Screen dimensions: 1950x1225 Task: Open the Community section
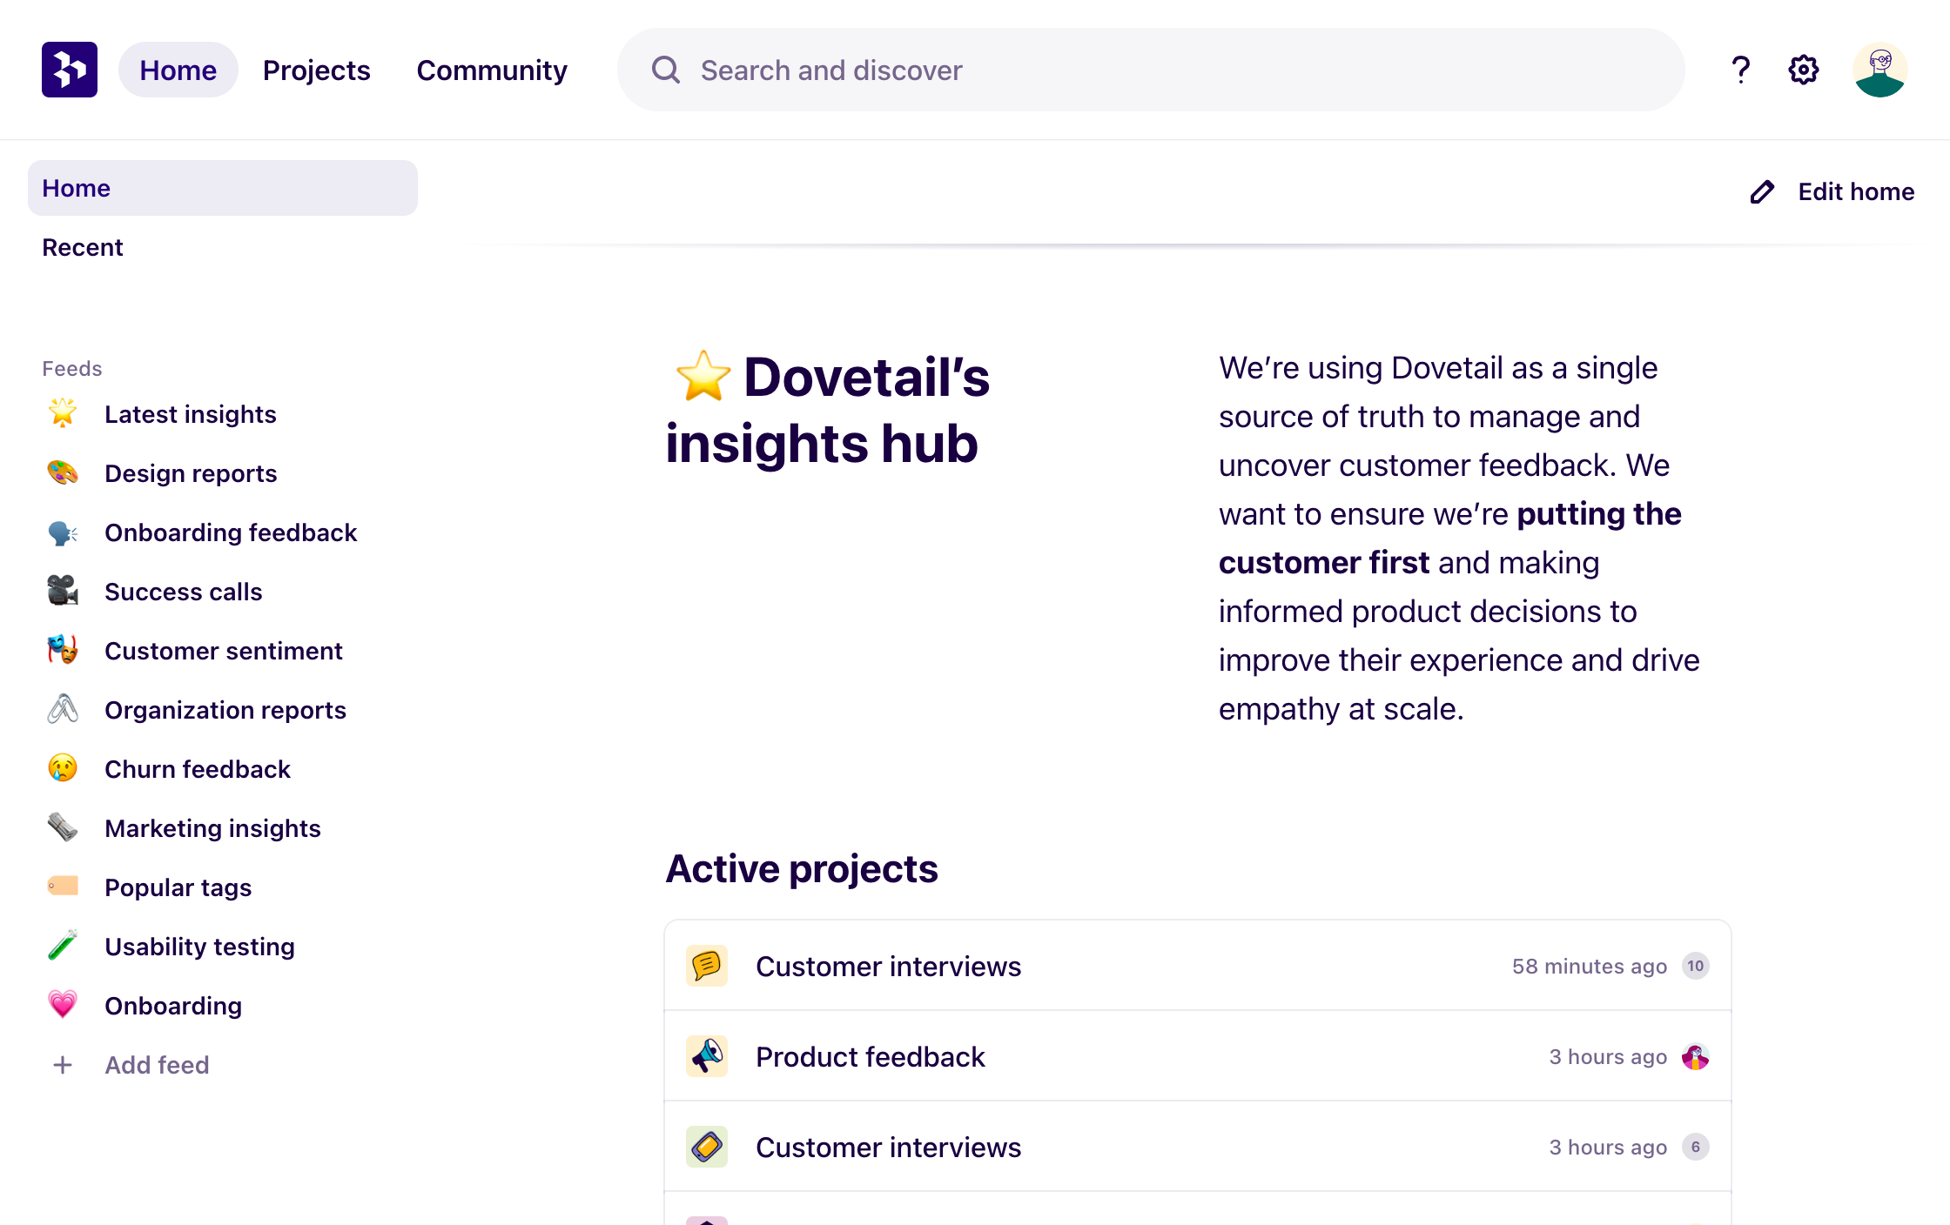492,70
